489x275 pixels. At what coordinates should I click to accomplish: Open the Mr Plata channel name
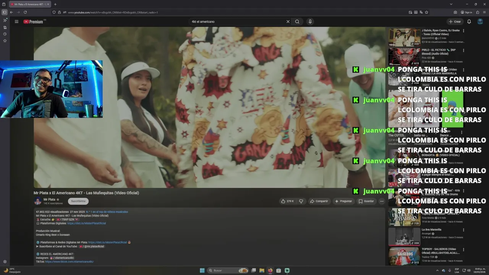pyautogui.click(x=49, y=199)
